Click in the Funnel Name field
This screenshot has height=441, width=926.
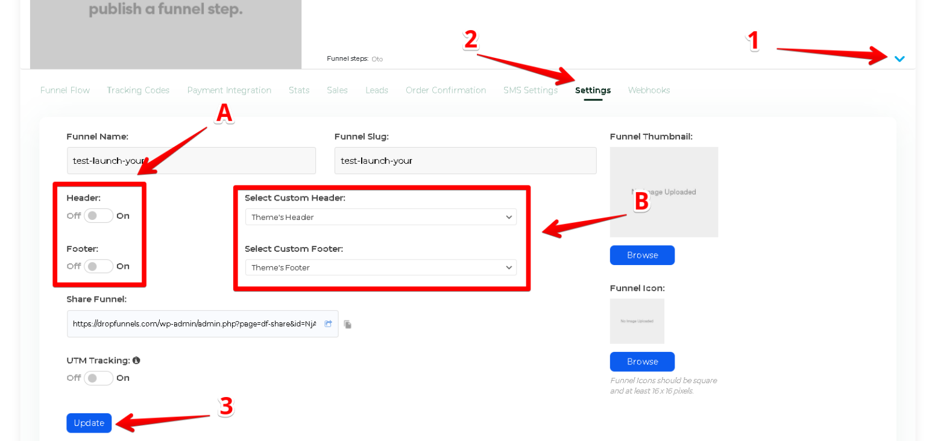click(191, 160)
